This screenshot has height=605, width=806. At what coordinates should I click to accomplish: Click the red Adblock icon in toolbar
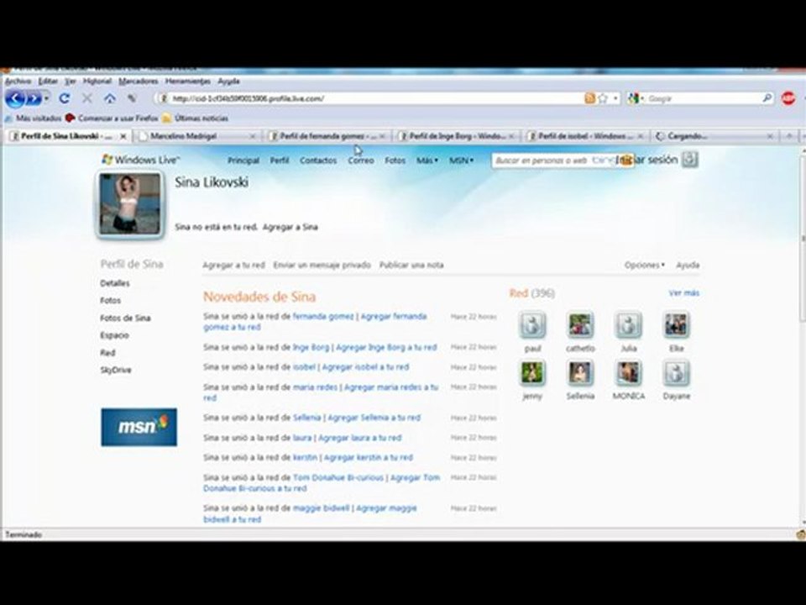(x=788, y=97)
